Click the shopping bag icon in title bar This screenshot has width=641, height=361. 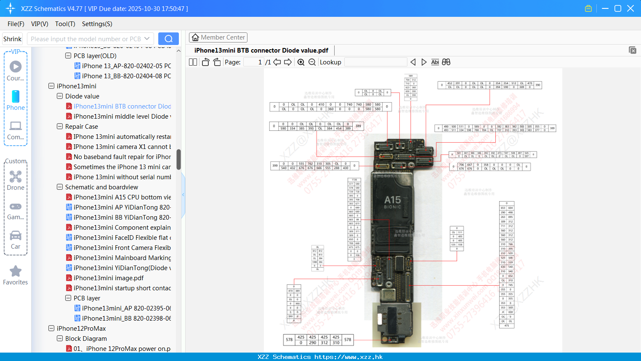pos(588,8)
